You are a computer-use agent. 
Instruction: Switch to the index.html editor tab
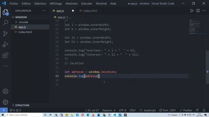tap(90, 11)
